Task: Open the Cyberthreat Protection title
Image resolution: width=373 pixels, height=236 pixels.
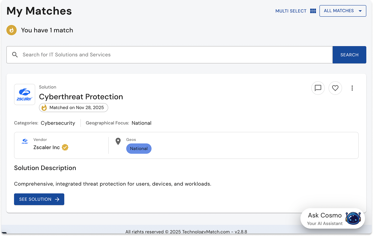Action: pyautogui.click(x=81, y=97)
